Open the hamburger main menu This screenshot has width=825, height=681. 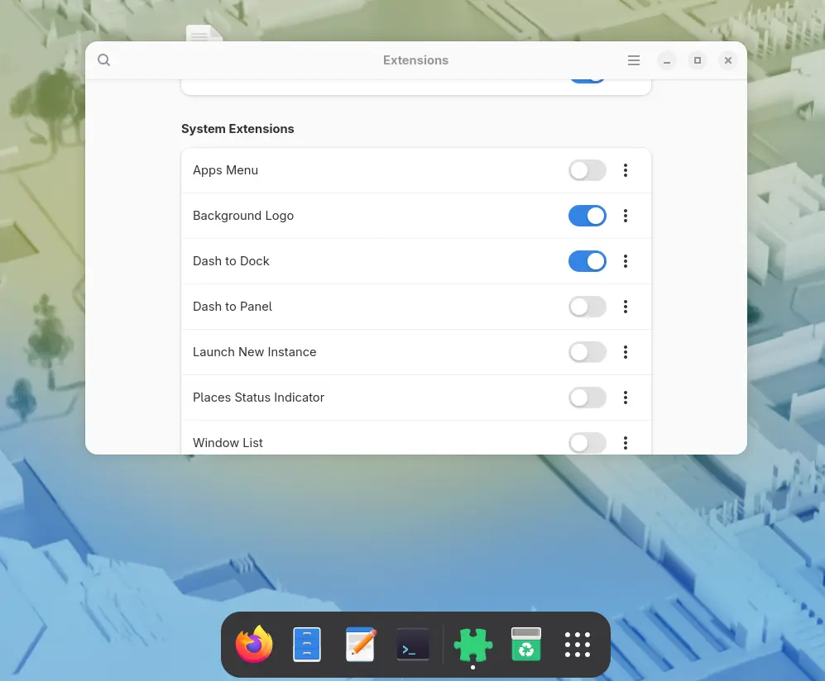[634, 60]
